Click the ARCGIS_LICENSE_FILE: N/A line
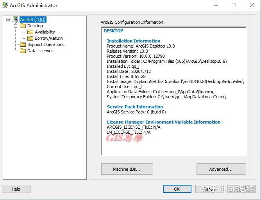The width and height of the screenshot is (261, 200). click(134, 127)
